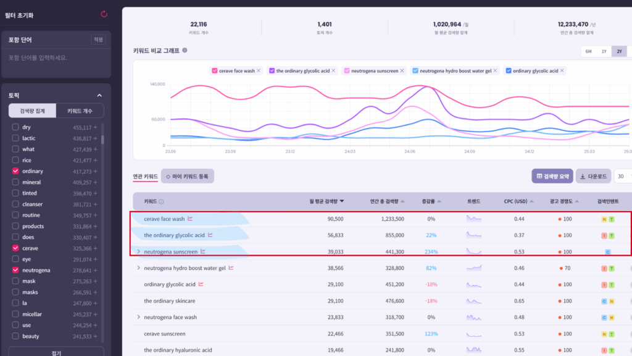Click the info icon in 키워드 column header
Image resolution: width=632 pixels, height=356 pixels.
click(x=161, y=201)
